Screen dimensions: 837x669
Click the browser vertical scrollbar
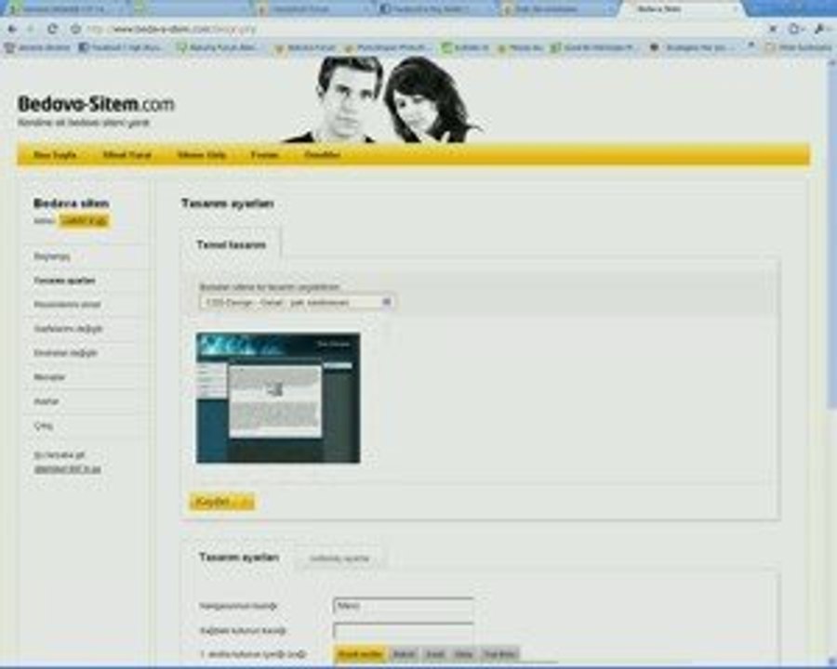pyautogui.click(x=831, y=235)
